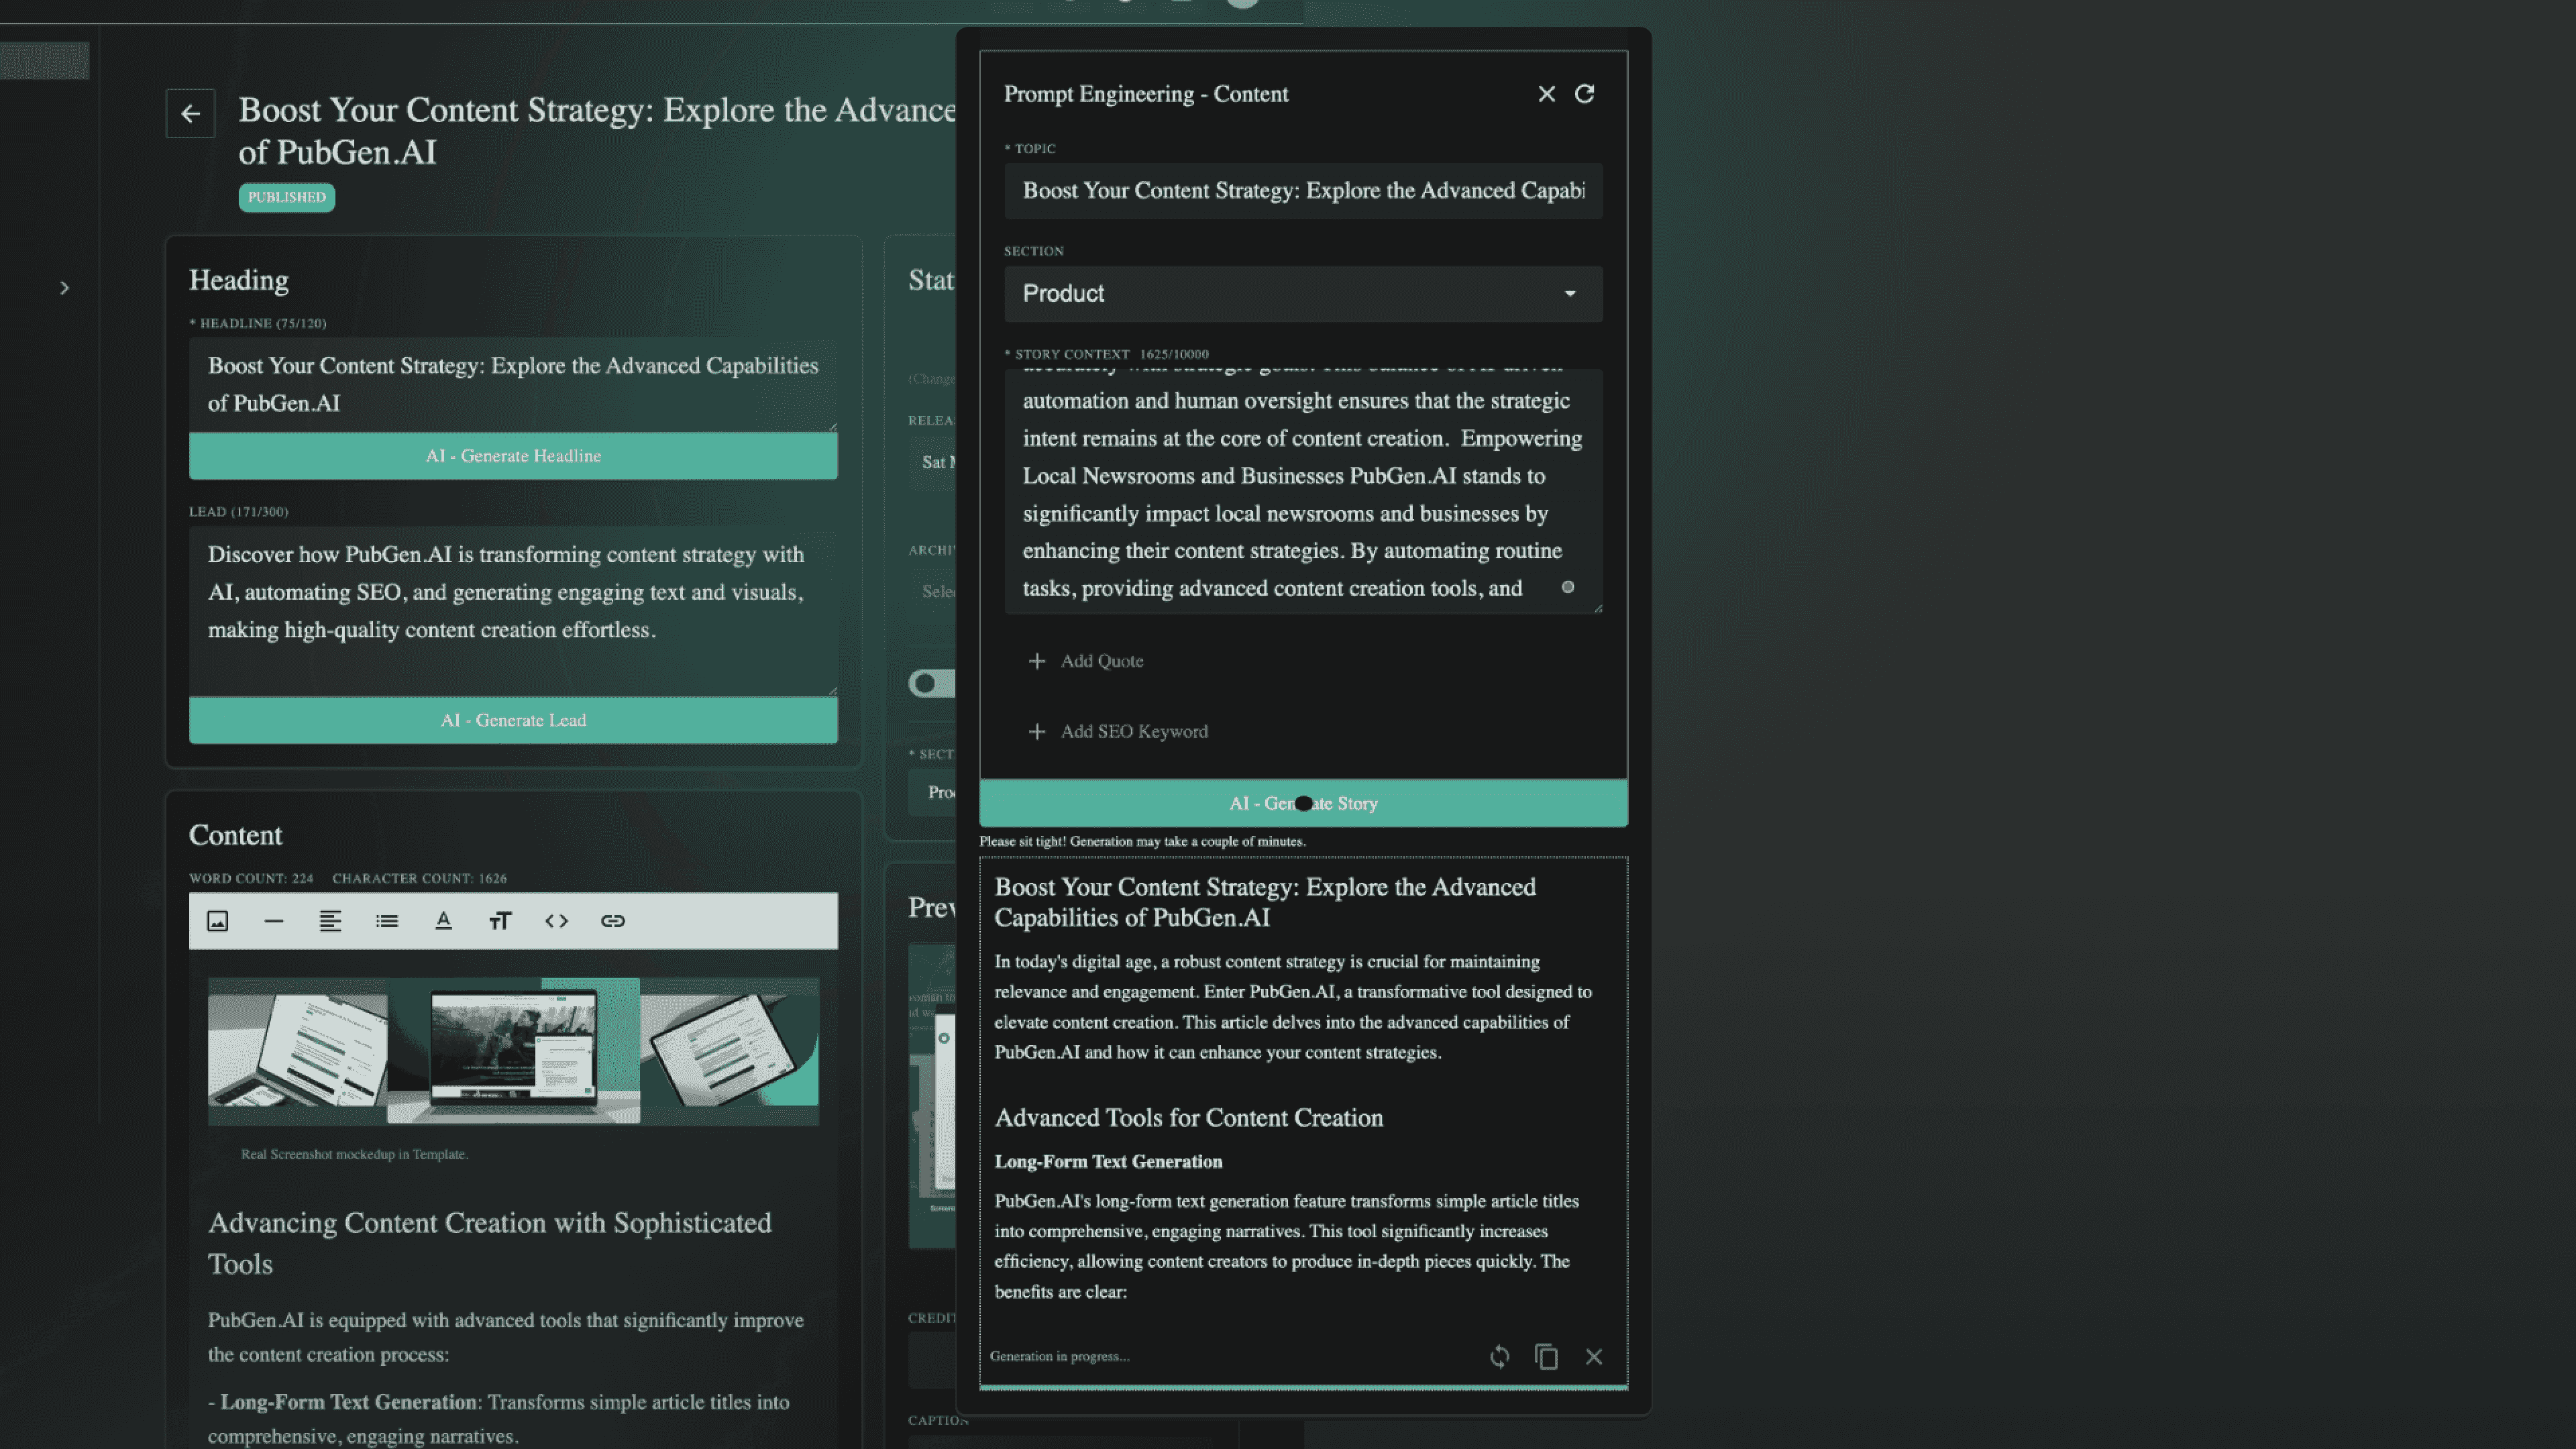Click the text alignment icon in toolbar
The image size is (2576, 1449).
[329, 920]
